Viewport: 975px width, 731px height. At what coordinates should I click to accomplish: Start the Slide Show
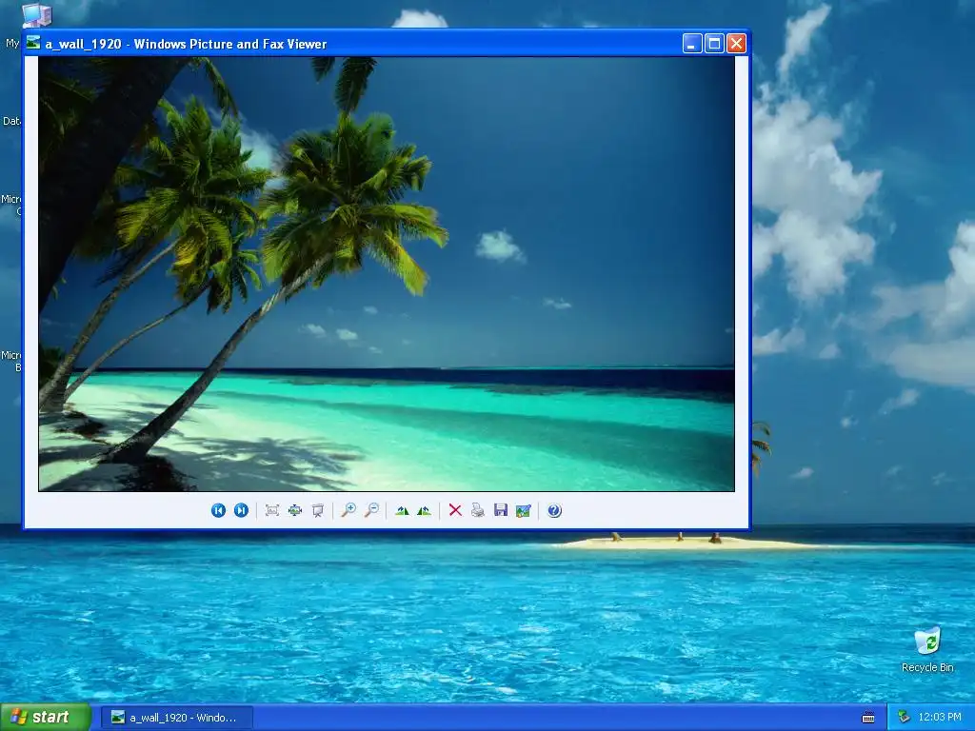pyautogui.click(x=318, y=510)
